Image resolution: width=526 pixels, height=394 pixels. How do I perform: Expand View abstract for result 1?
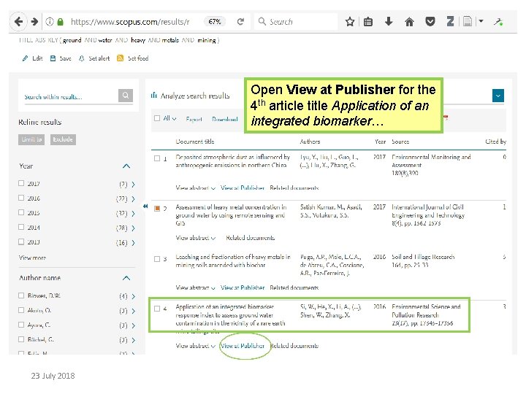(196, 188)
